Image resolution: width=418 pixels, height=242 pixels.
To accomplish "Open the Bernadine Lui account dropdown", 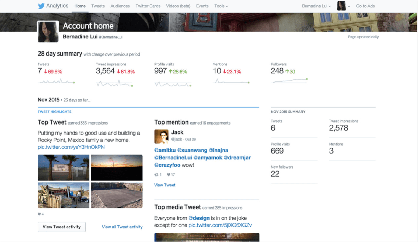I will (316, 6).
